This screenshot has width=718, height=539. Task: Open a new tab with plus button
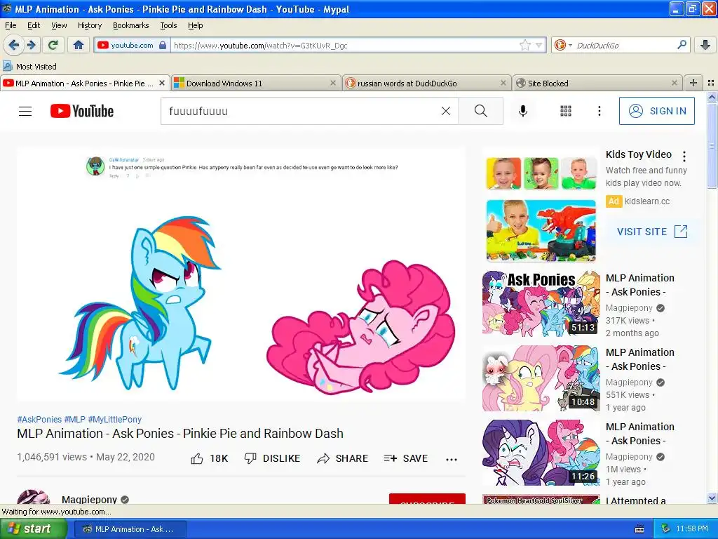pos(693,83)
